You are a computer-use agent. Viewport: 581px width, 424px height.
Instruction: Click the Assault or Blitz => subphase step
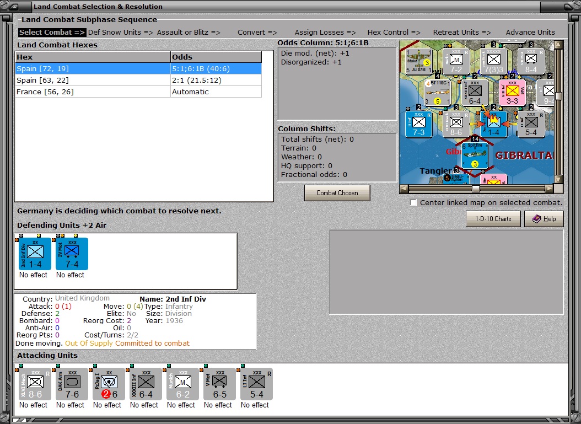tap(189, 32)
